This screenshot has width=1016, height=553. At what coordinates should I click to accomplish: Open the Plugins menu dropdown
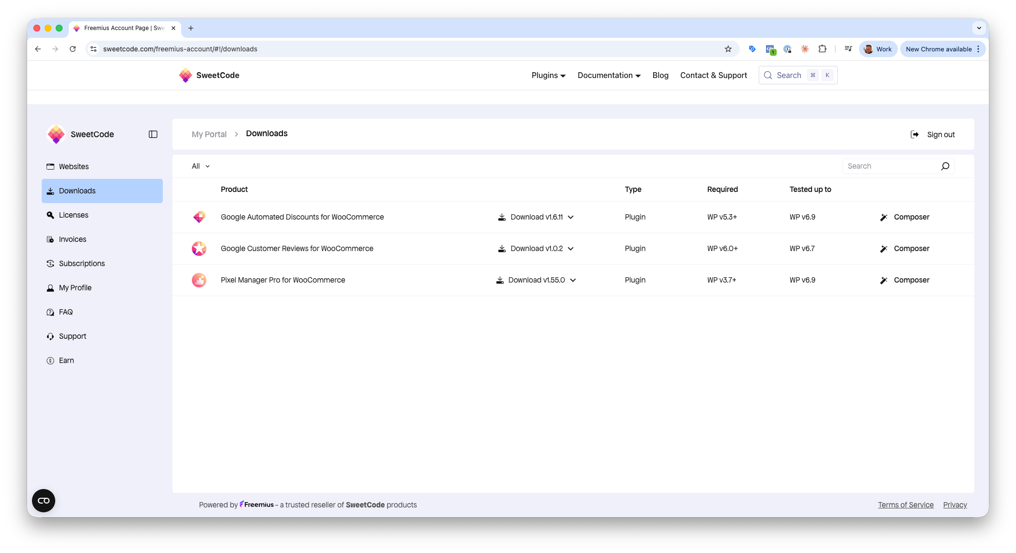[548, 75]
